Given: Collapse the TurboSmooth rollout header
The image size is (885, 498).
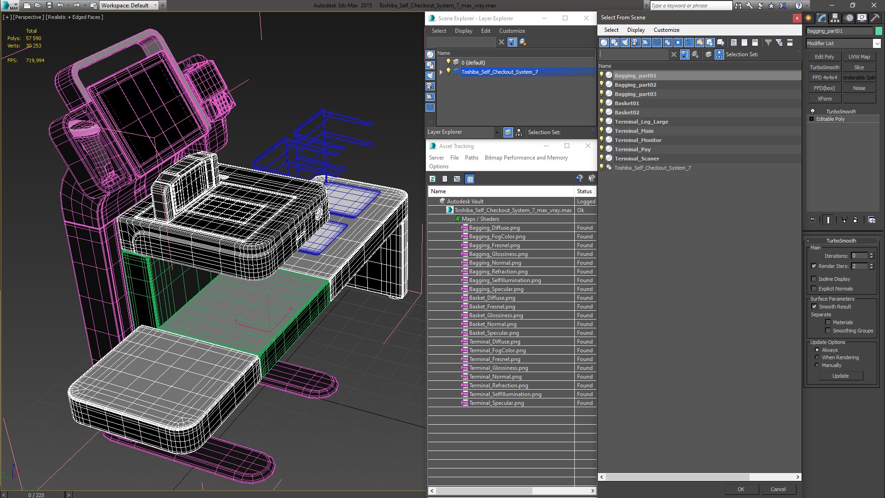Looking at the screenshot, I should [841, 241].
